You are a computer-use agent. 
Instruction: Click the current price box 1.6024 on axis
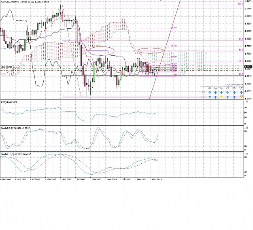[x=248, y=67]
